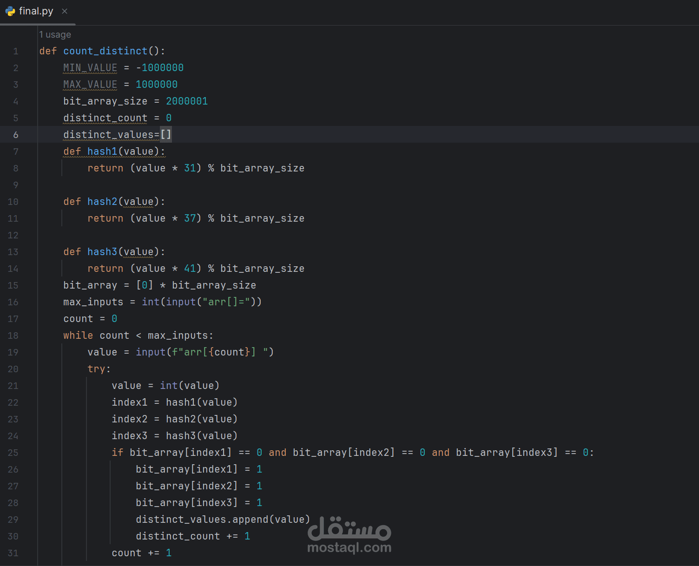Viewport: 699px width, 566px height.
Task: Click line number 6 in gutter
Action: (16, 135)
